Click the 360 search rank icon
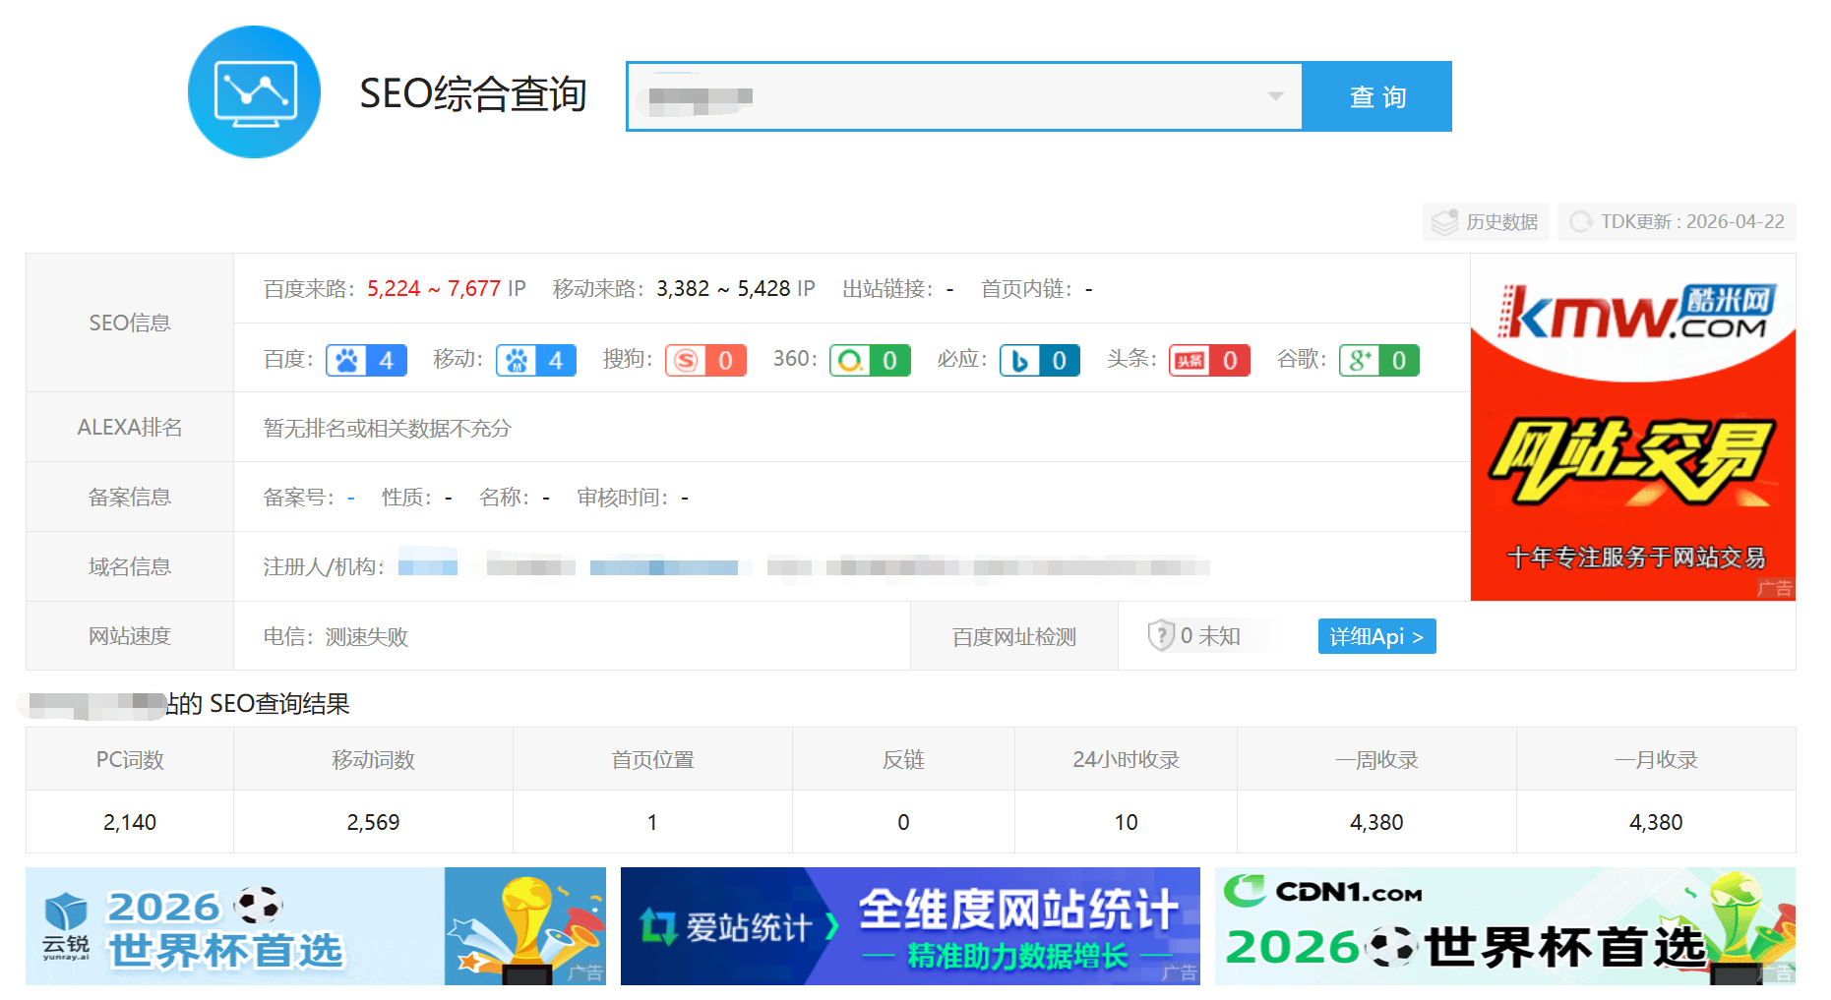The image size is (1831, 1000). pos(850,361)
